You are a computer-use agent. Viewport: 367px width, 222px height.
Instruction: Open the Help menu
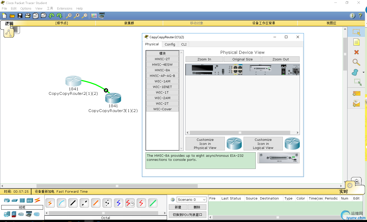pyautogui.click(x=80, y=8)
